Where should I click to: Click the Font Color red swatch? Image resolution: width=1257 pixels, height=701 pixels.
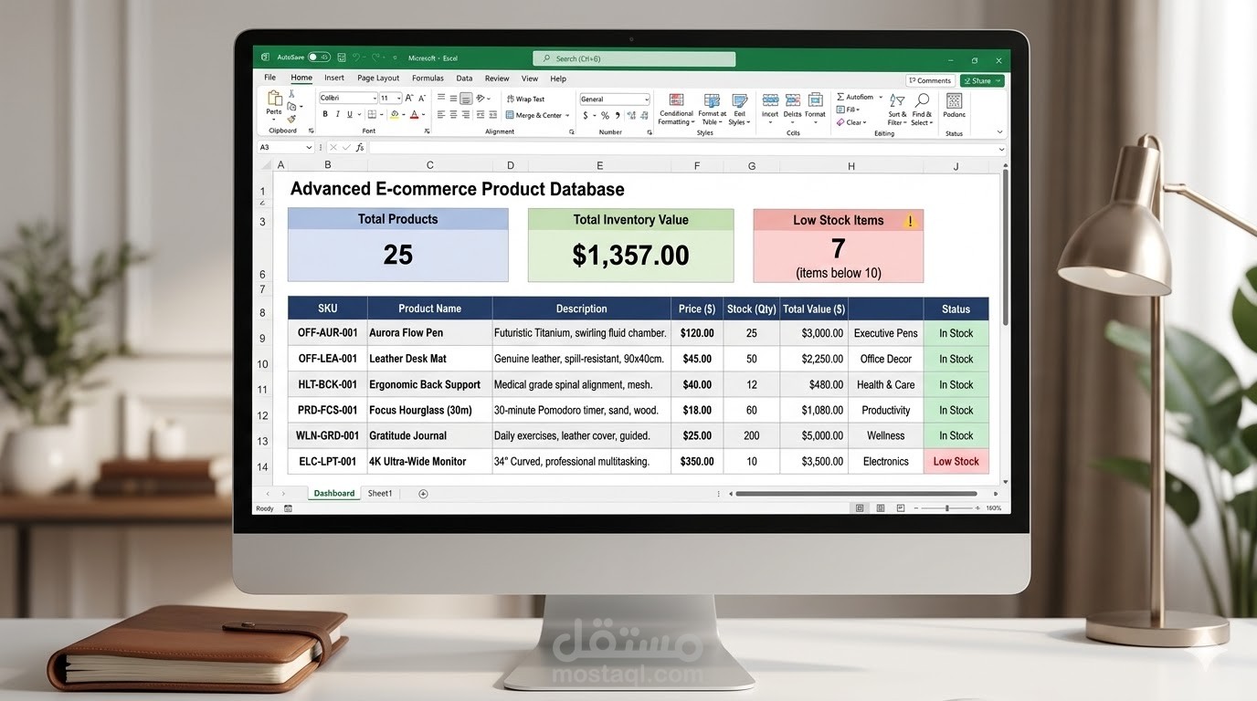click(414, 115)
